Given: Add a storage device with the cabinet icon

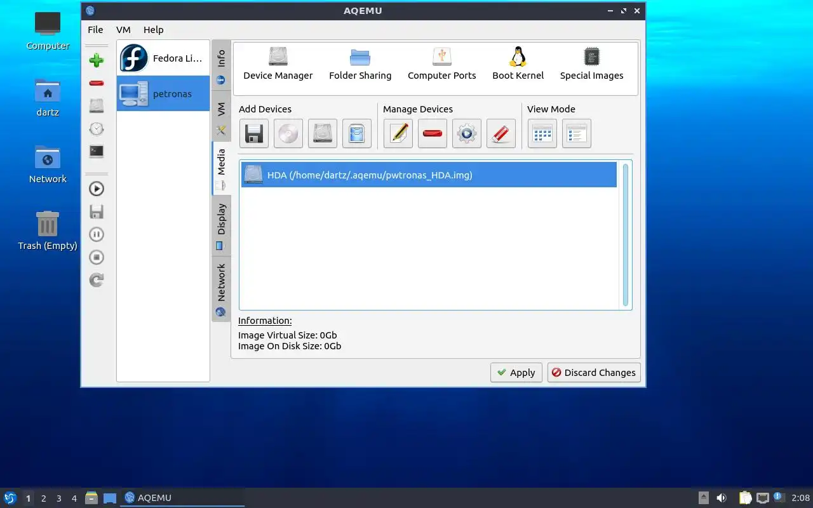Looking at the screenshot, I should (x=357, y=133).
